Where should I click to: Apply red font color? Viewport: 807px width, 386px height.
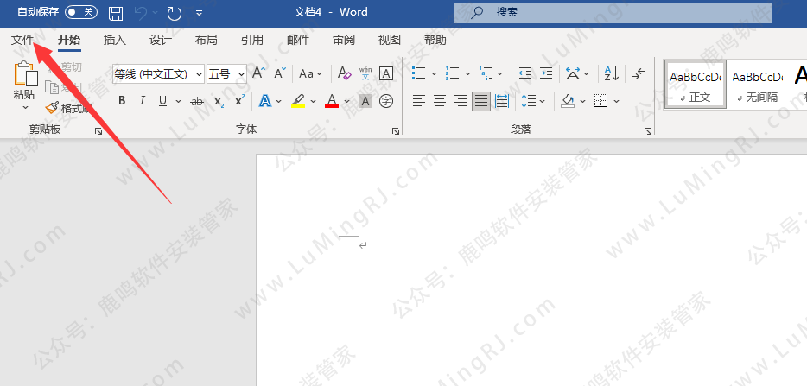[x=332, y=101]
